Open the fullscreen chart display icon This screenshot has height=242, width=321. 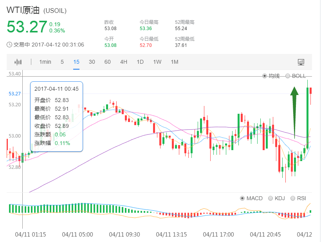[301, 62]
